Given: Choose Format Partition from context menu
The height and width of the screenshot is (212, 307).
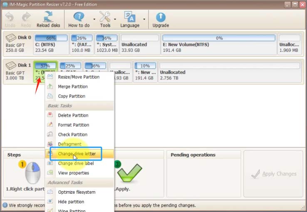Looking at the screenshot, I should coord(79,125).
